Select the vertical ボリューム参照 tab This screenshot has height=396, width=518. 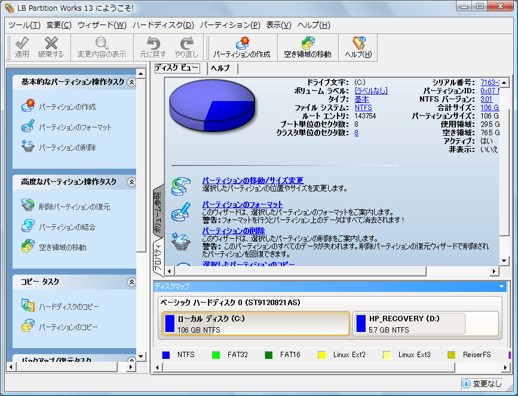[x=158, y=211]
